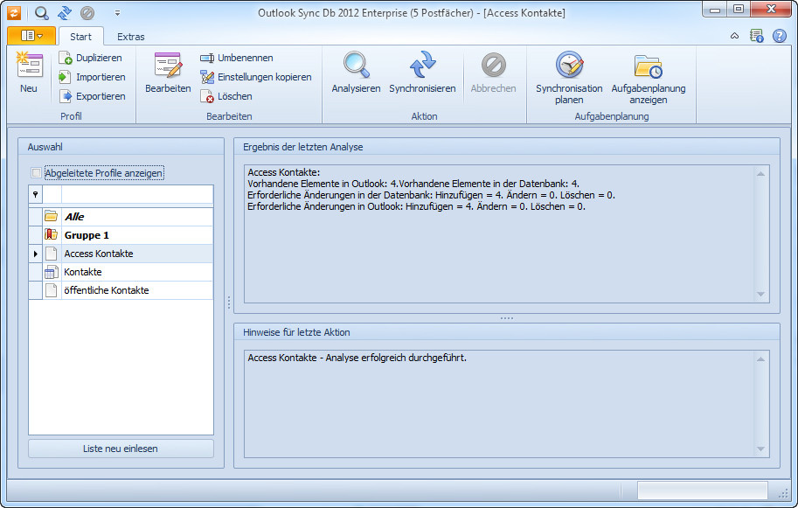The height and width of the screenshot is (508, 798).
Task: Click horizontal splitter dots between panels
Action: pyautogui.click(x=507, y=318)
